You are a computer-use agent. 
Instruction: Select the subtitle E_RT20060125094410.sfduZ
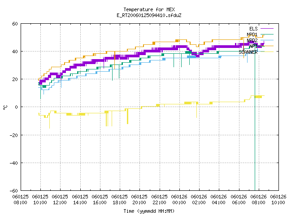(x=149, y=15)
